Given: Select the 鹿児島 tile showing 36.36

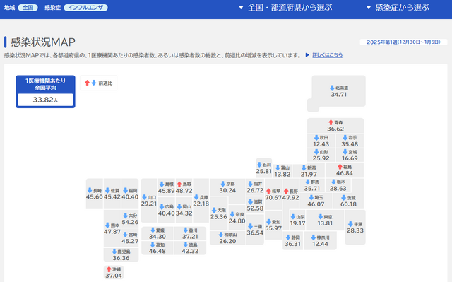Looking at the screenshot, I should tap(121, 254).
